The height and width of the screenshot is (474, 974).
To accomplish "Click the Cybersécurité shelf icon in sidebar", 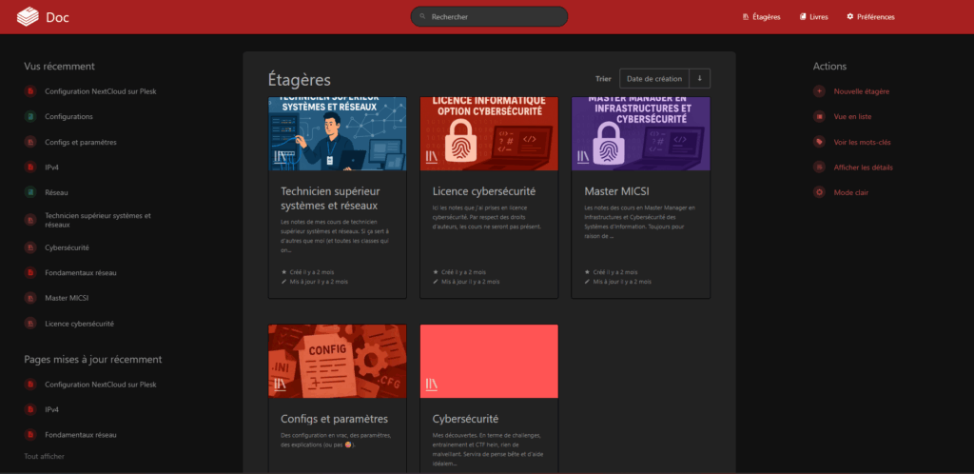I will (x=30, y=247).
